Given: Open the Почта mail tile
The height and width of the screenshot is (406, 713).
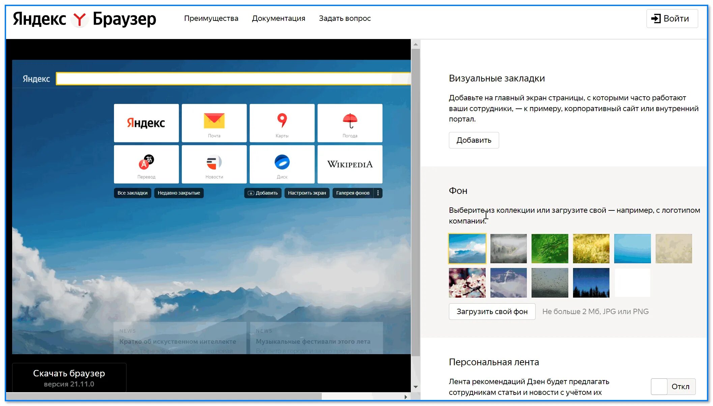Looking at the screenshot, I should 214,123.
